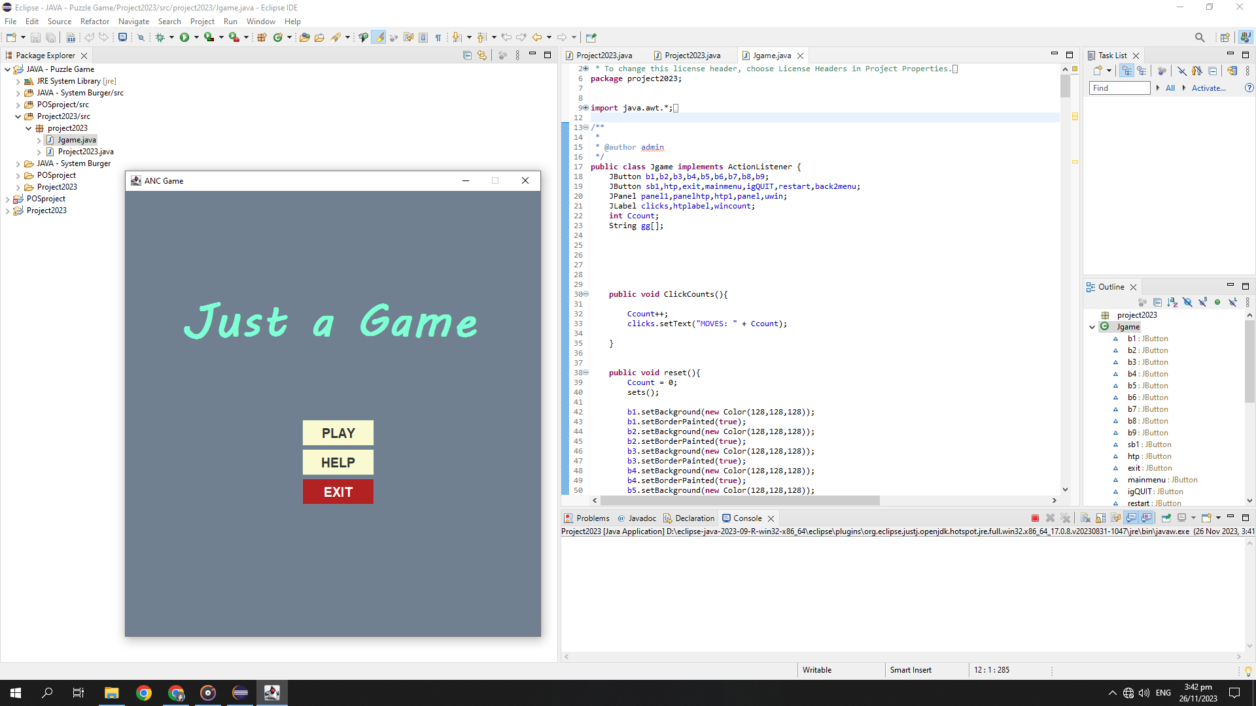
Task: Collapse Jgame class in Outline view
Action: tap(1092, 327)
